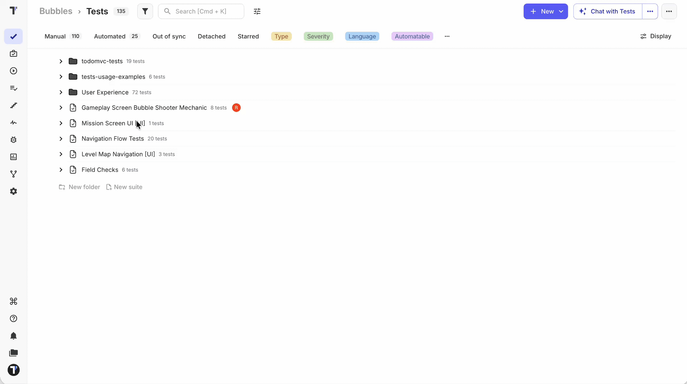
Task: Expand the todomvc-tests folder
Action: 61,61
